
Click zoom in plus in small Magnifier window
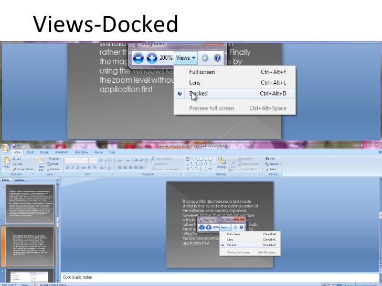pyautogui.click(x=209, y=227)
